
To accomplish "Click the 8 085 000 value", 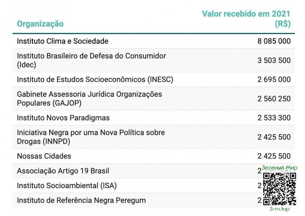I will pos(274,41).
